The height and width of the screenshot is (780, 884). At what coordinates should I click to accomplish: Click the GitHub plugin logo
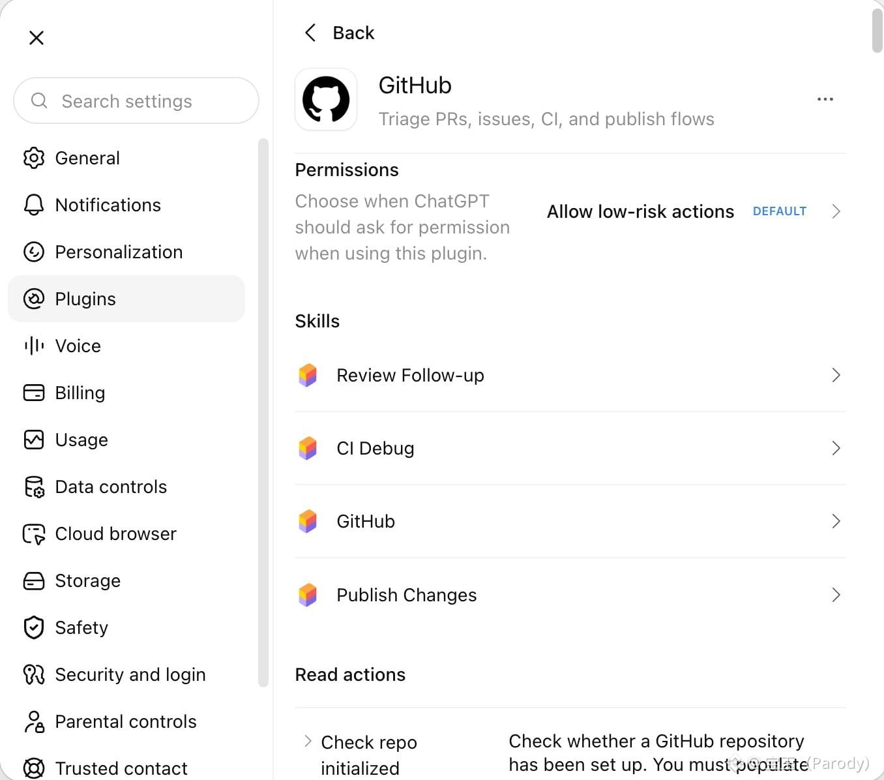pos(326,100)
